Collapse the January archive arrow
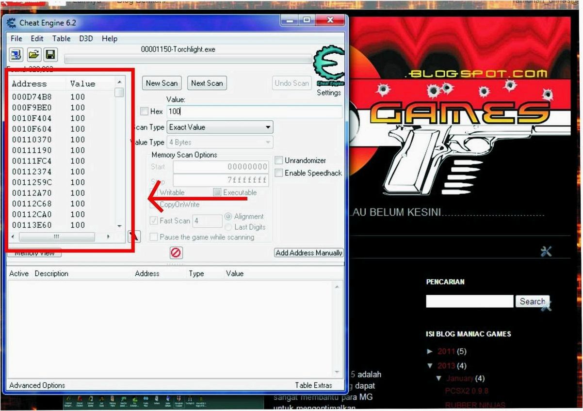 pos(439,378)
